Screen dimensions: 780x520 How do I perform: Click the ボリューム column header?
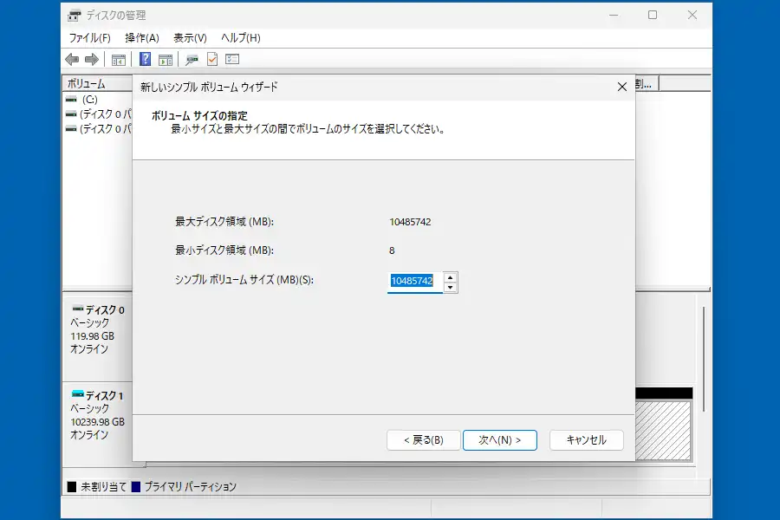[x=98, y=83]
